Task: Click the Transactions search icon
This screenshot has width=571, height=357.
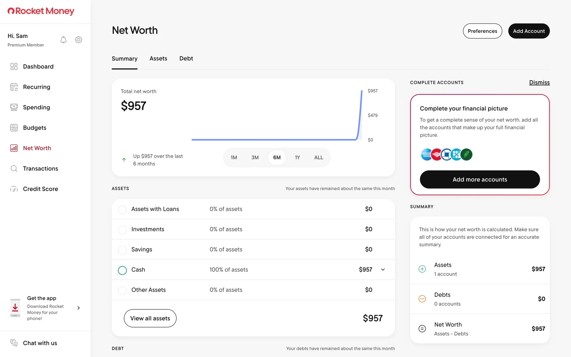Action: pyautogui.click(x=14, y=168)
